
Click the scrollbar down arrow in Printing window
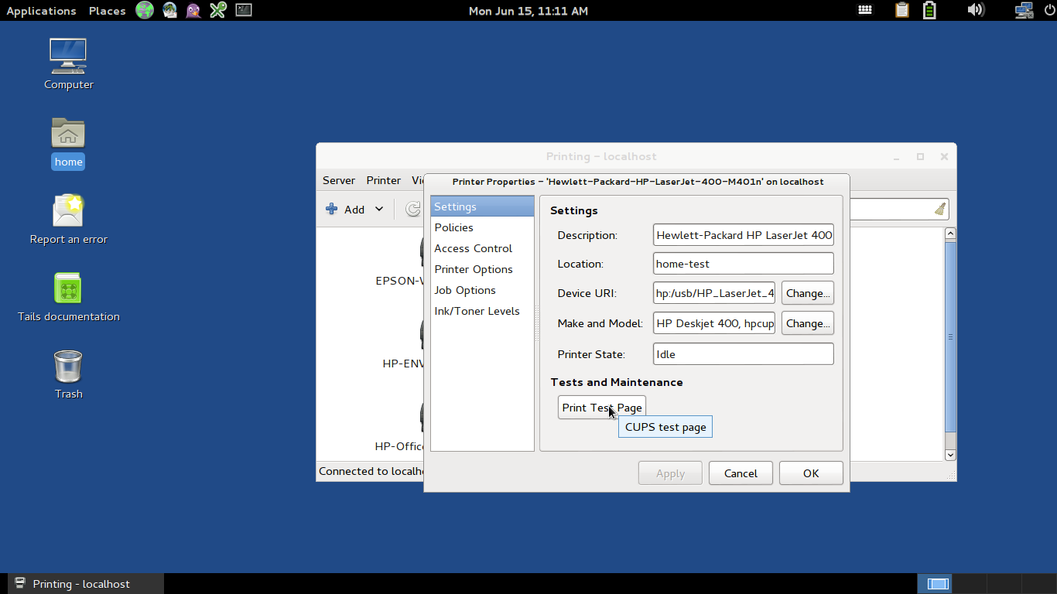pos(951,456)
